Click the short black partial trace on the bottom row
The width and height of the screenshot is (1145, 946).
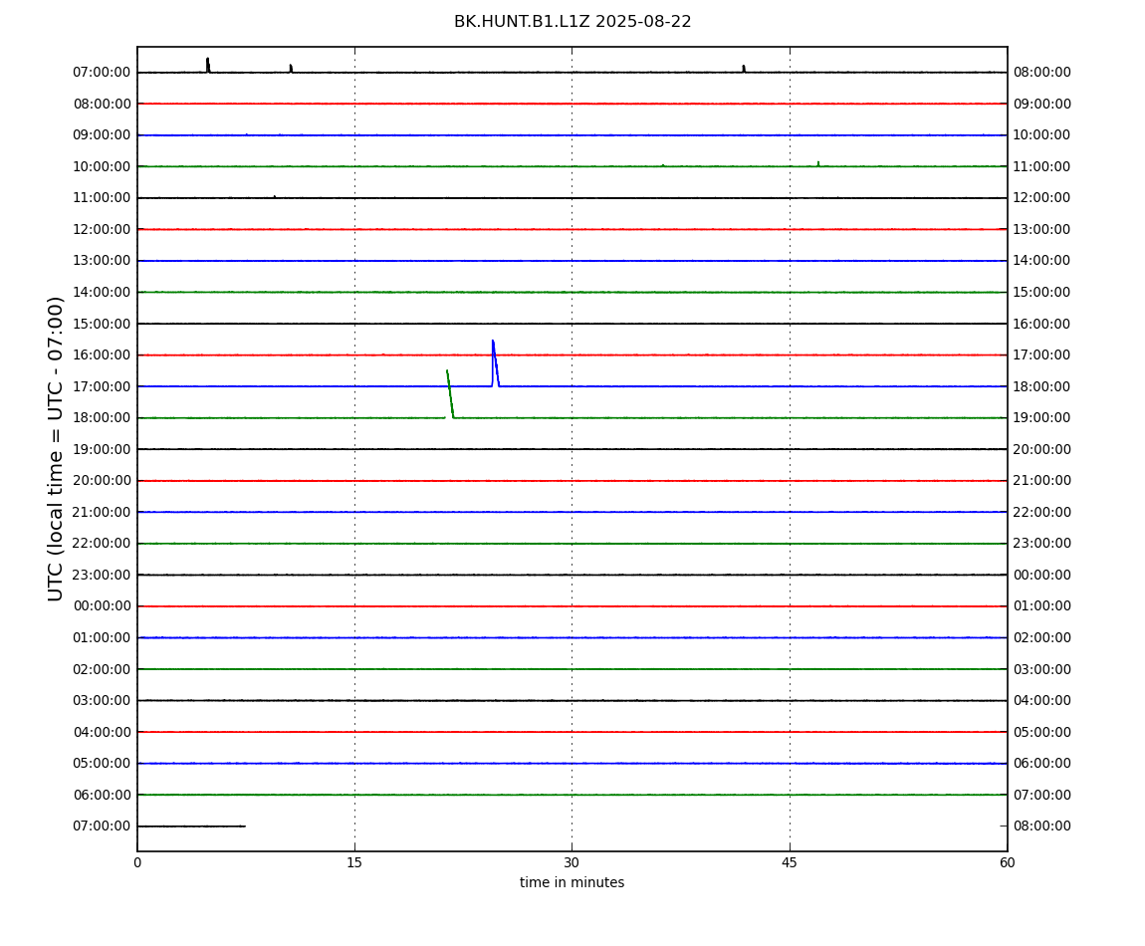[191, 827]
